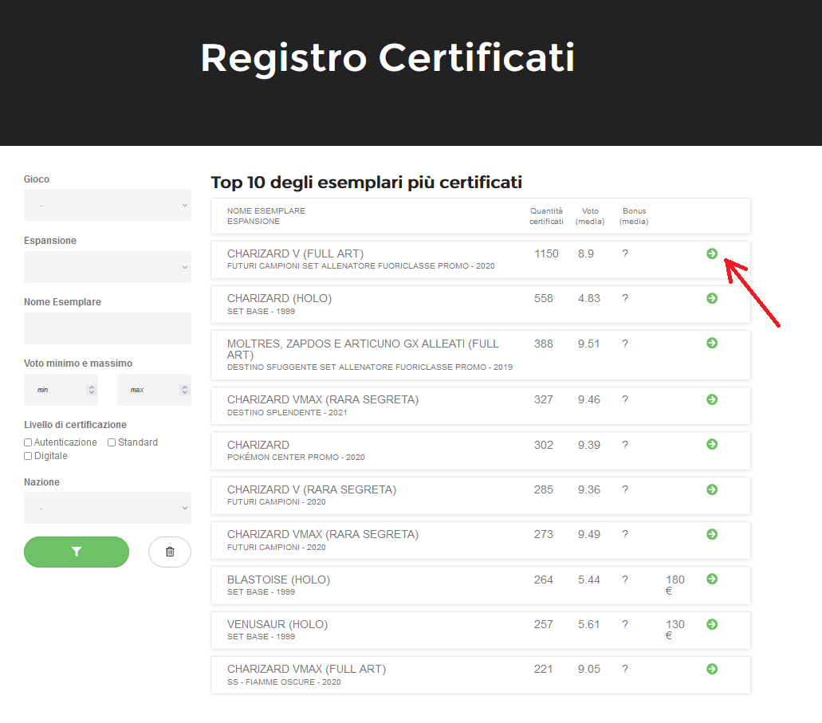The image size is (822, 723).
Task: Select the average vote 4.83
Action: tap(588, 298)
